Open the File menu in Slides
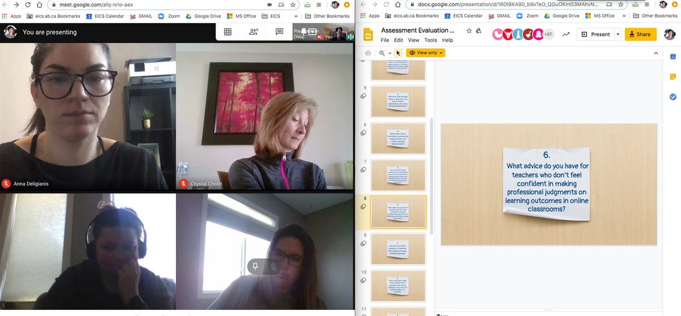The height and width of the screenshot is (316, 681). [385, 40]
